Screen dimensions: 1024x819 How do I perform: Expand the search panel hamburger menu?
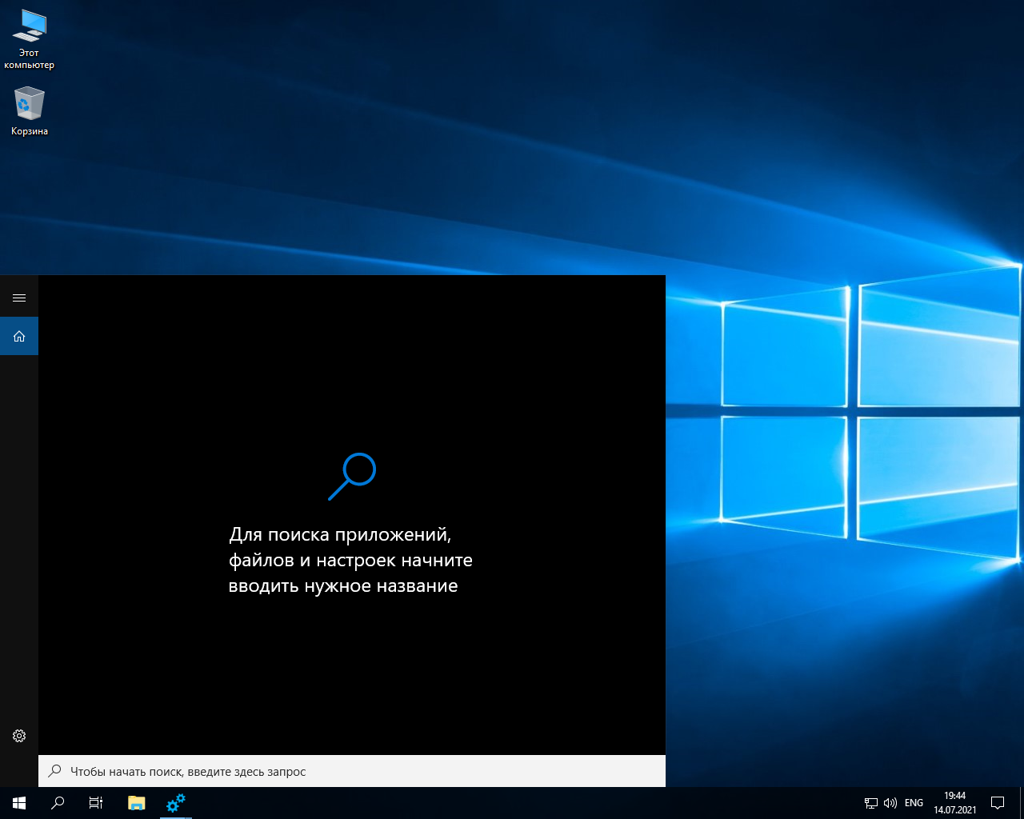tap(19, 298)
